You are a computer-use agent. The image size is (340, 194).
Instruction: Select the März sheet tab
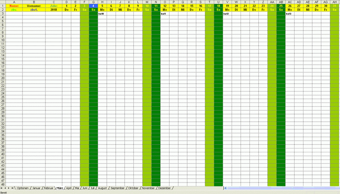tap(59, 188)
